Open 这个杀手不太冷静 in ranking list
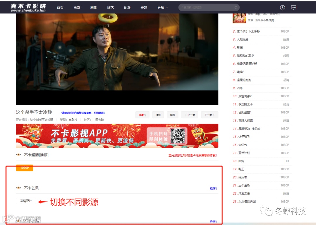 click(x=248, y=31)
